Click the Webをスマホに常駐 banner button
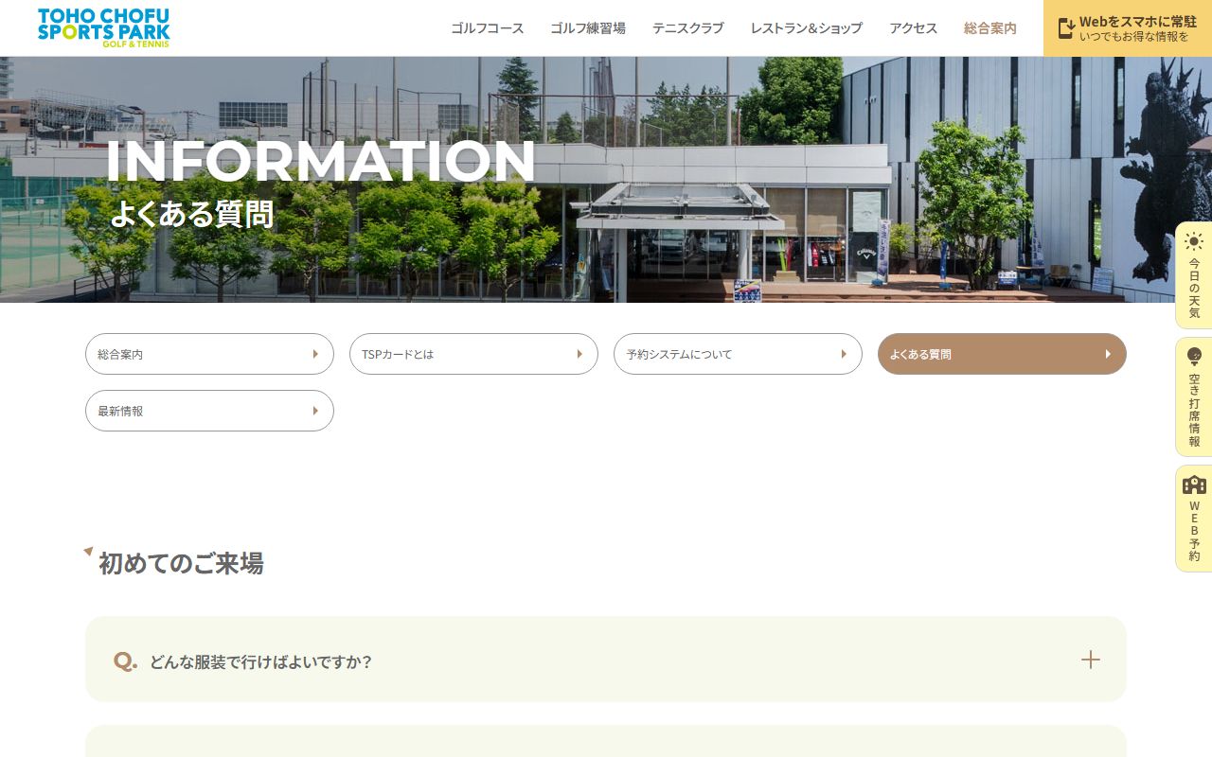1212x757 pixels. click(1128, 28)
